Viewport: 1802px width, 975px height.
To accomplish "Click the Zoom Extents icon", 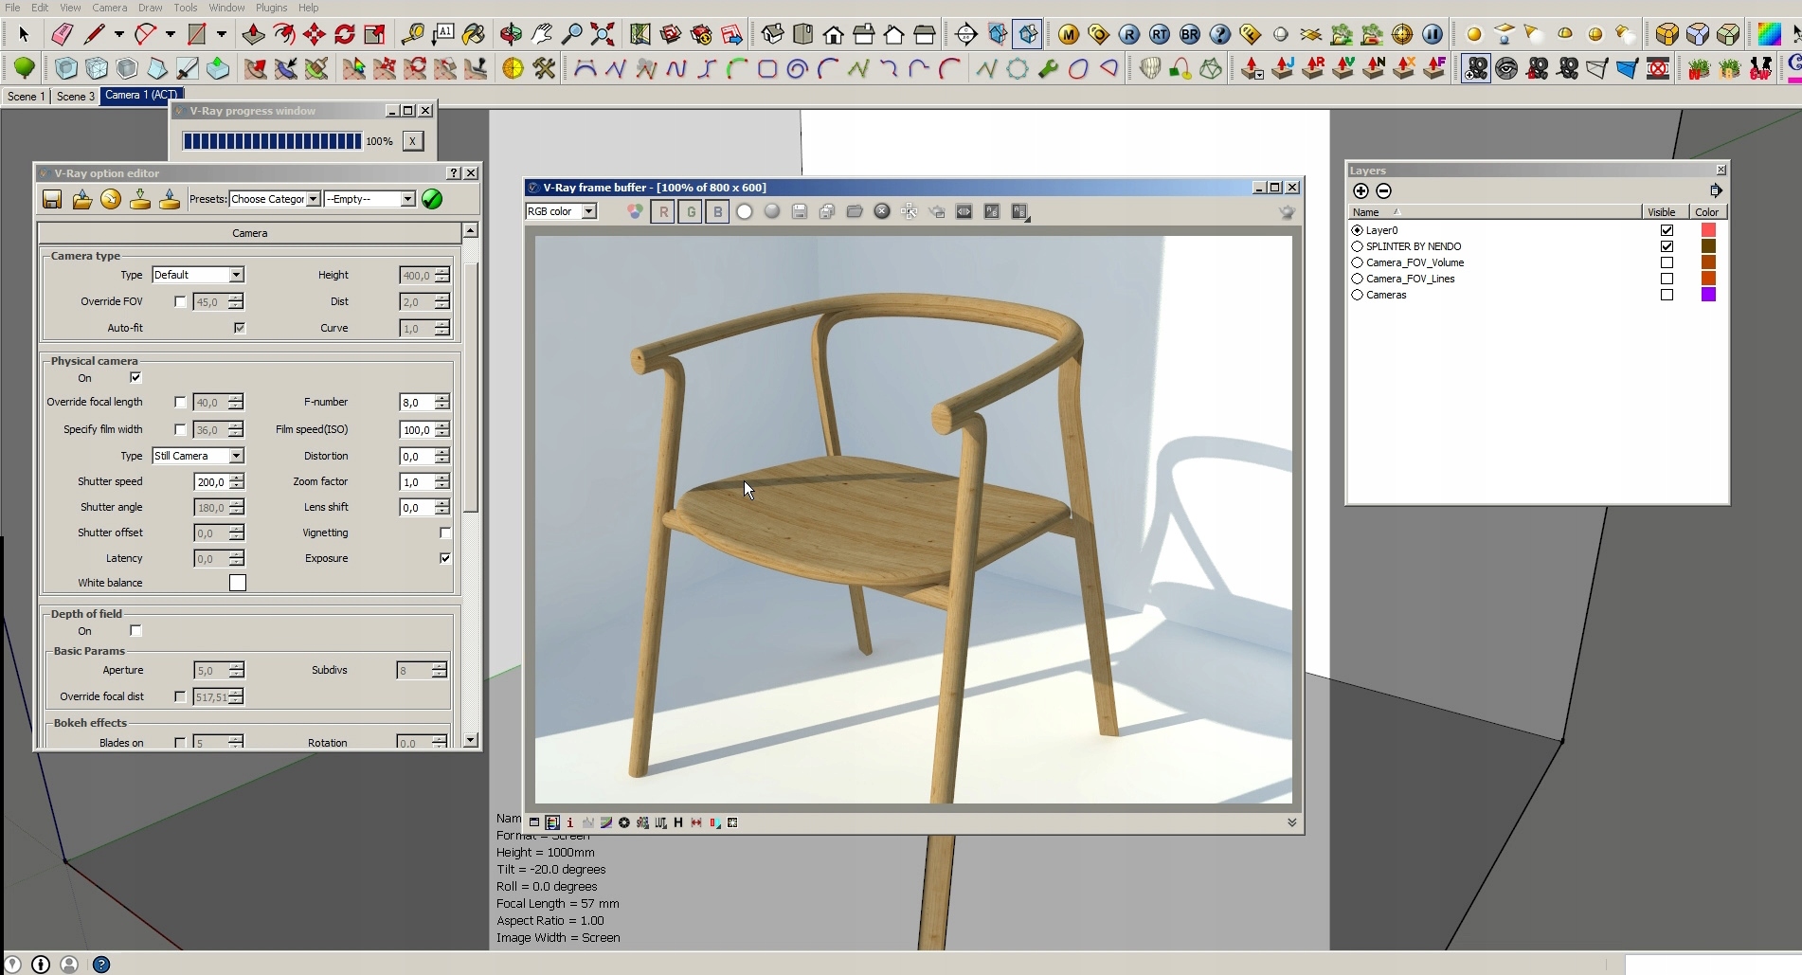I will (603, 35).
